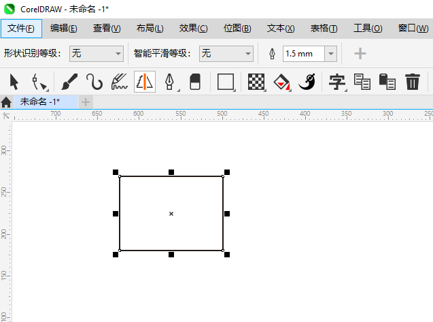Open the 文本(X) menu
This screenshot has width=433, height=322.
[281, 29]
